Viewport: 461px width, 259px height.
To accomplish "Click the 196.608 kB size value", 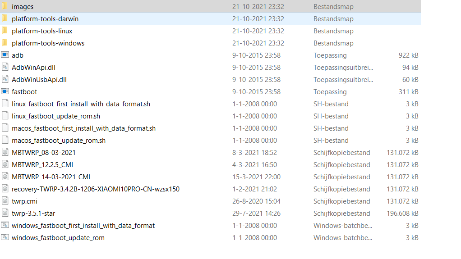I will point(402,214).
